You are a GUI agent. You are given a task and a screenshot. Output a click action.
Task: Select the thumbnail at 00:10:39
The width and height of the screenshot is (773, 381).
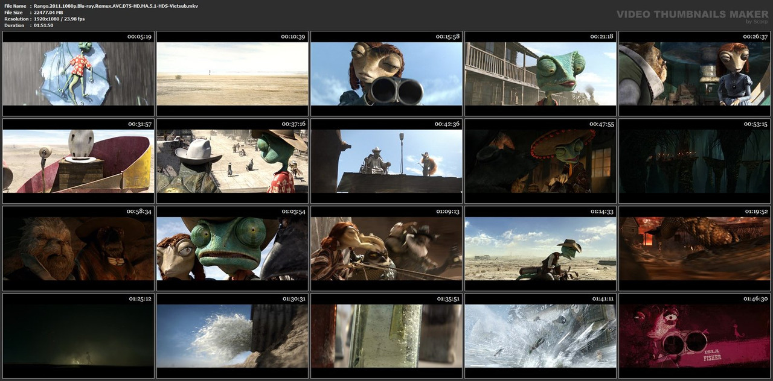click(233, 74)
